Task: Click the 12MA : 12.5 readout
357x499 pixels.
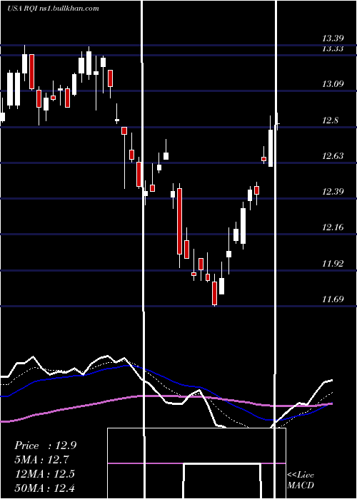Action: (45, 474)
